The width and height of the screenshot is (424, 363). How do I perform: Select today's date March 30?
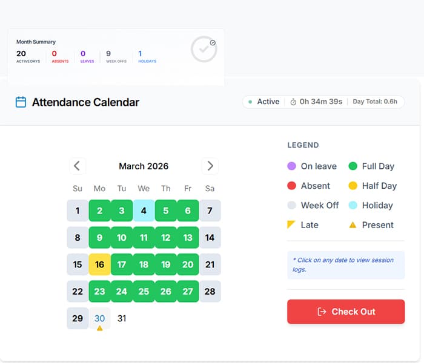(x=99, y=318)
